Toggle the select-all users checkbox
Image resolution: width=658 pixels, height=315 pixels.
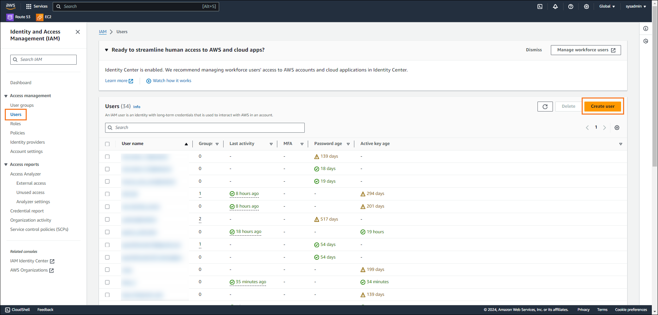107,144
